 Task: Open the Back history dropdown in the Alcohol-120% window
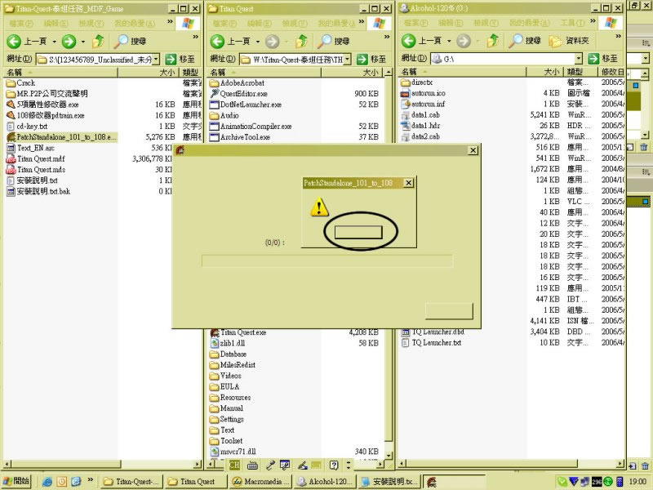click(449, 41)
